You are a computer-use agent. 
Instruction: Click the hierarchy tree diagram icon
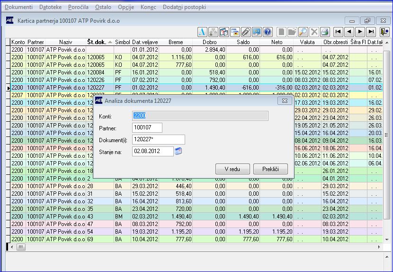[x=213, y=32]
